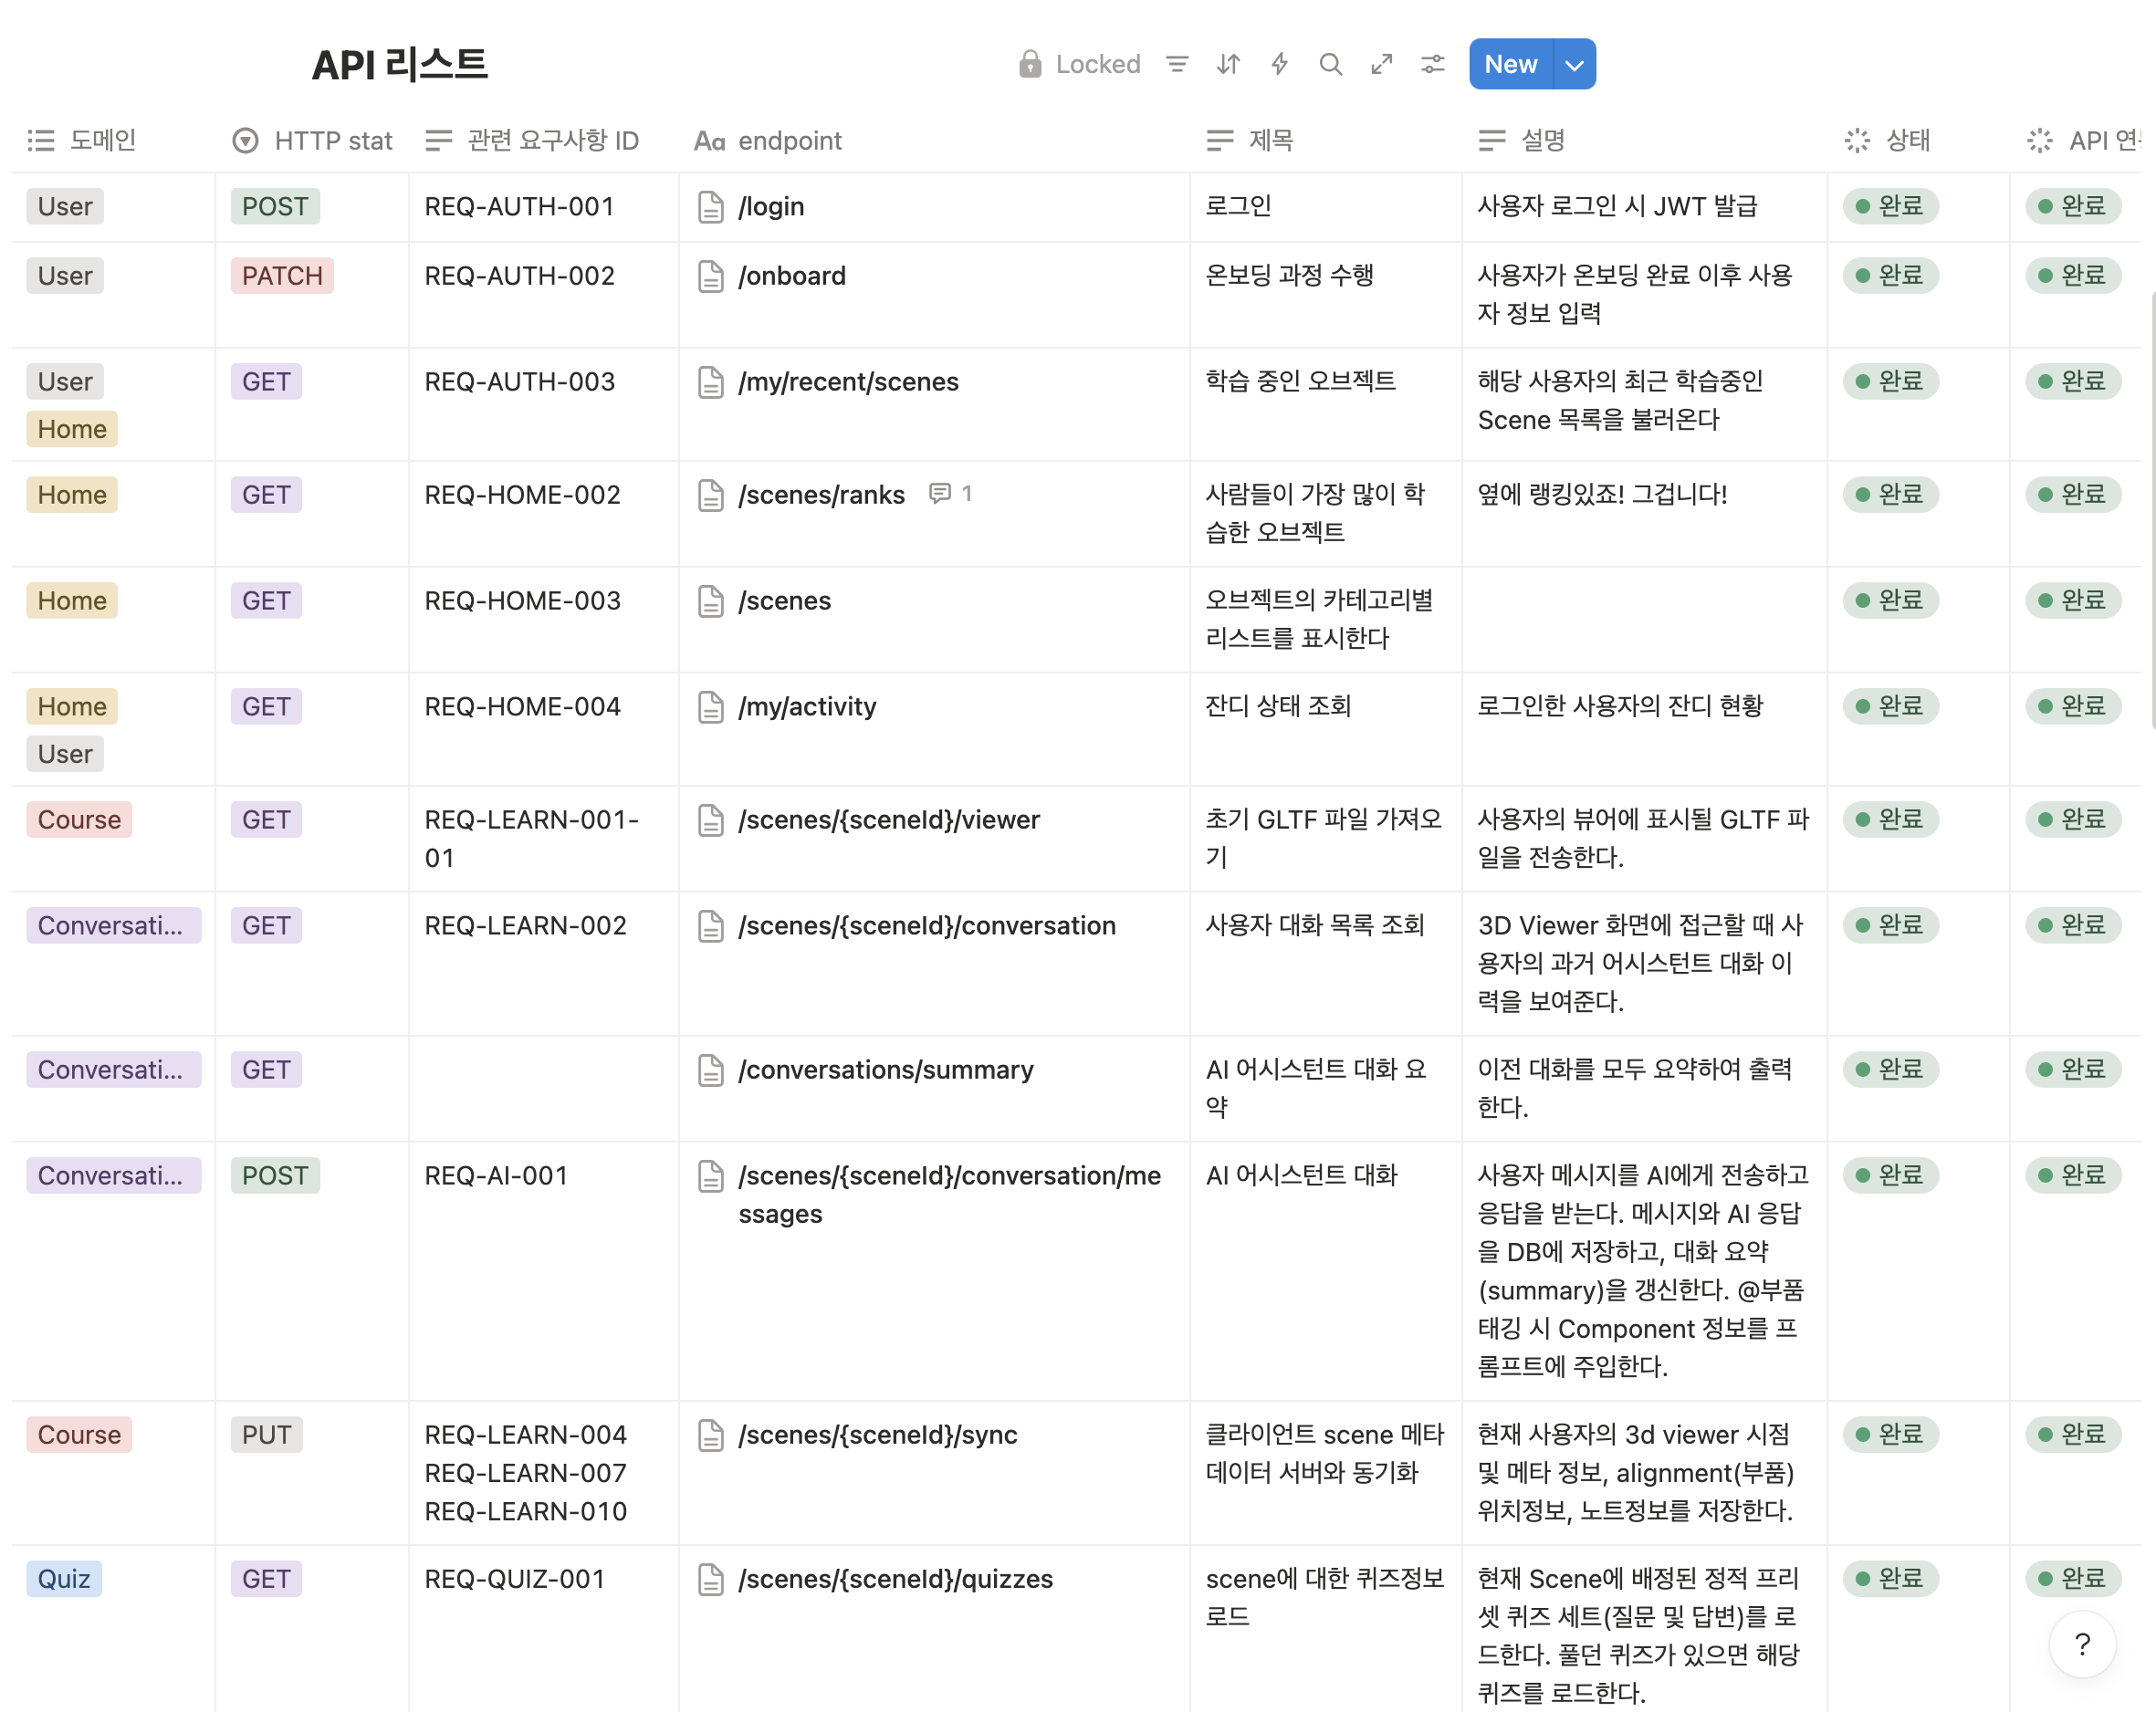The width and height of the screenshot is (2156, 1712).
Task: Open the New button dropdown chevron
Action: [1573, 64]
